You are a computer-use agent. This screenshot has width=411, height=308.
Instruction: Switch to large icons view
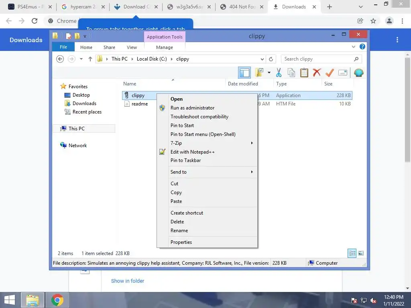click(x=361, y=253)
